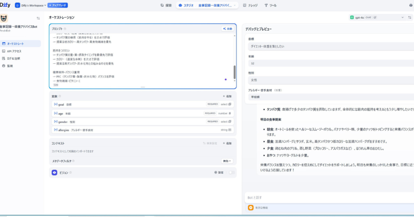
Task: Click 検索設定 retrieval settings
Action: tap(210, 143)
